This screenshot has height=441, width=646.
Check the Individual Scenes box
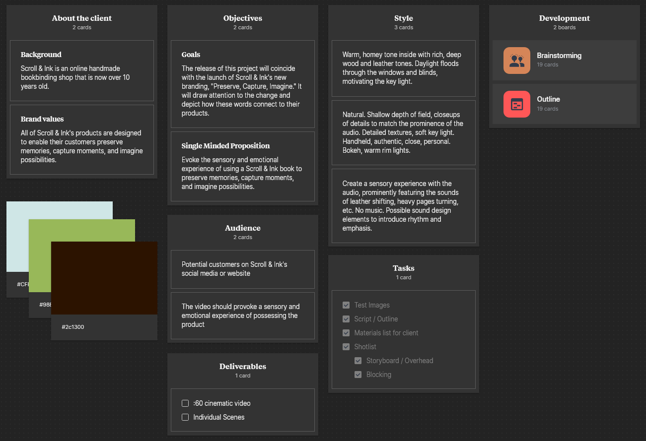pos(185,417)
